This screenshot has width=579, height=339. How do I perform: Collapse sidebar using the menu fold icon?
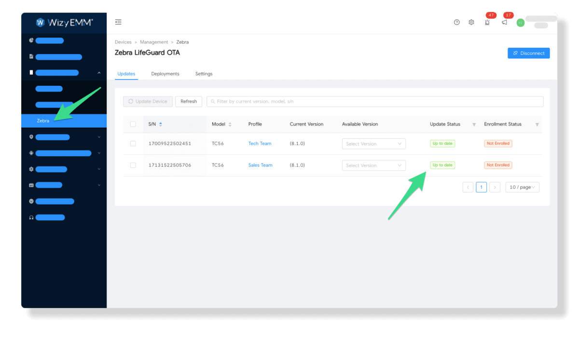(x=118, y=22)
